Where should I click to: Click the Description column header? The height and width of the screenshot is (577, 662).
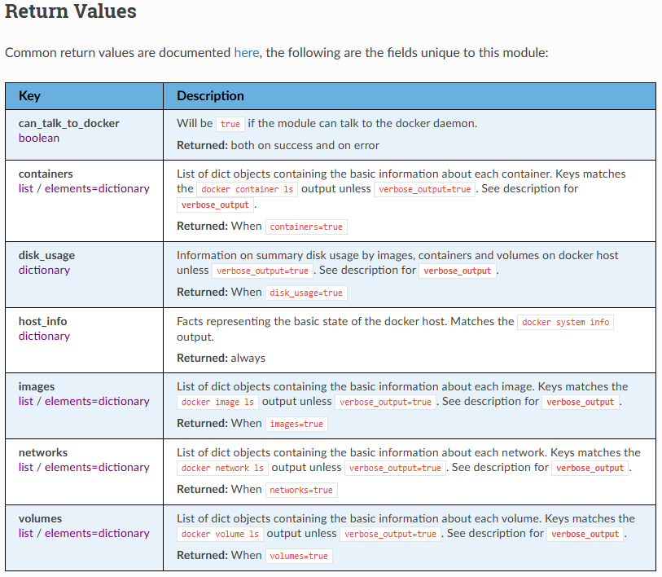tap(210, 96)
